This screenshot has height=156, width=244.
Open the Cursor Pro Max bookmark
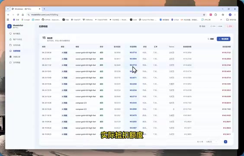tap(148, 19)
